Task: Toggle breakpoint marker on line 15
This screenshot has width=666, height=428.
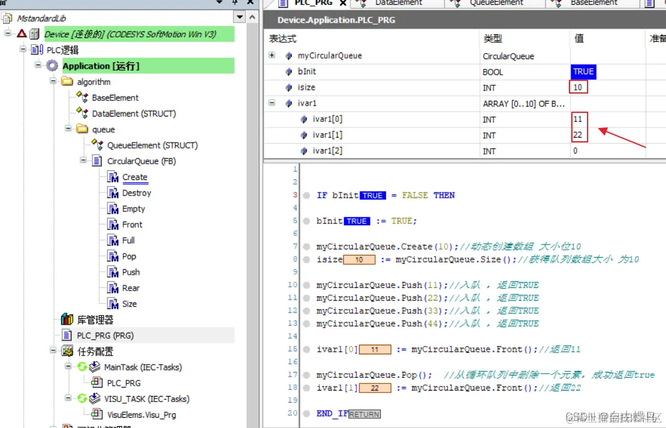Action: (306, 350)
